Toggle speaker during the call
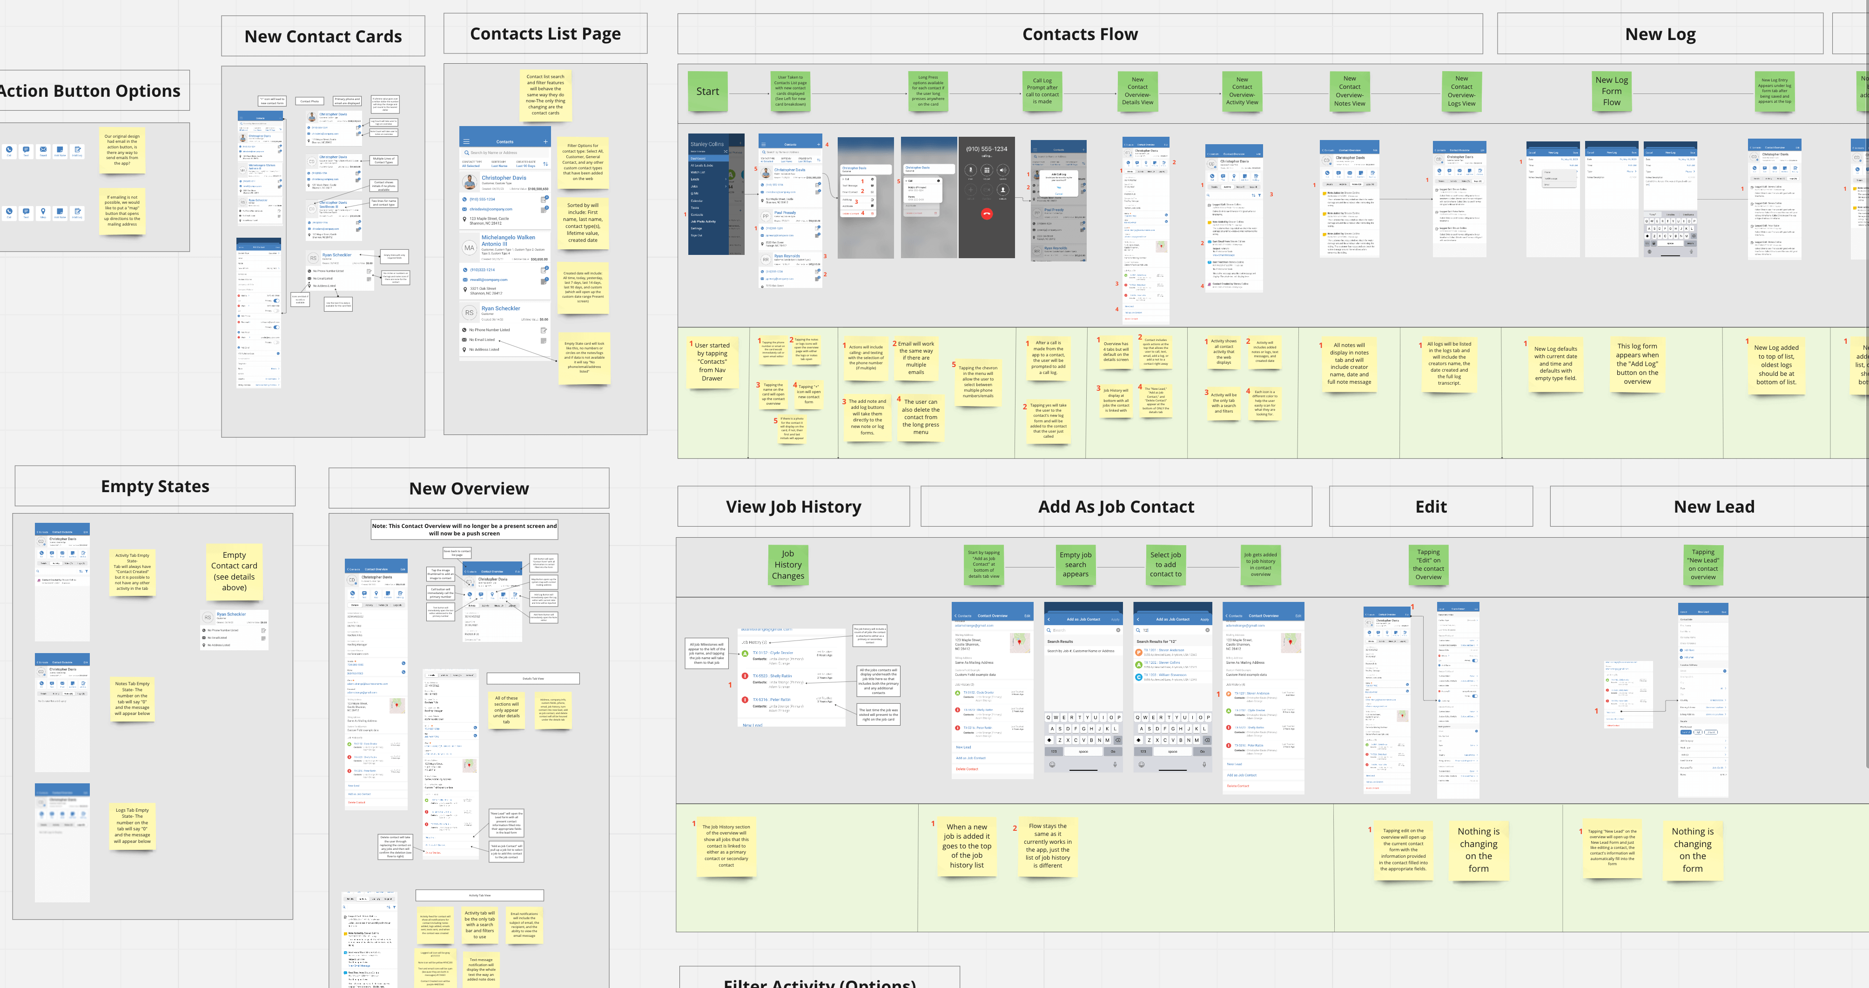1869x988 pixels. pyautogui.click(x=1003, y=170)
